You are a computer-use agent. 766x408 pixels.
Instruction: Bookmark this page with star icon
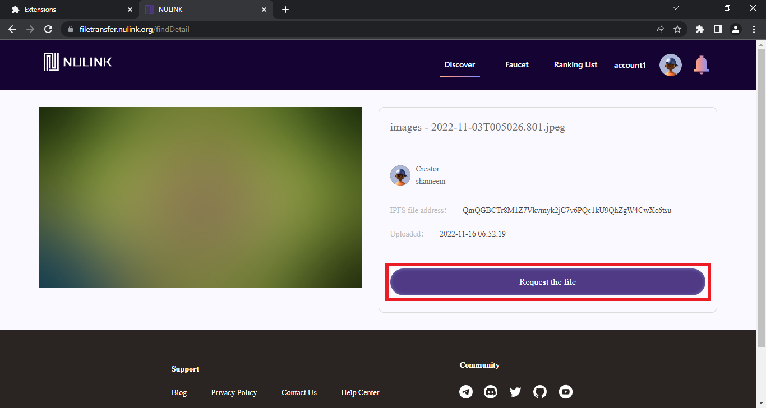(677, 29)
